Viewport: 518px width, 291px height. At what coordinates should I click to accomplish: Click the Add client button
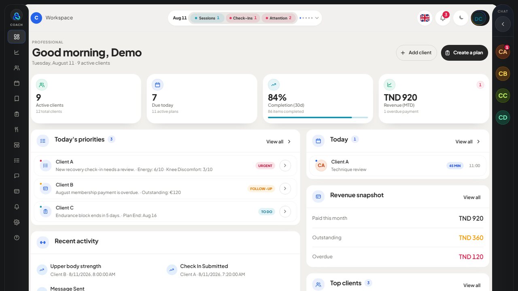click(416, 53)
